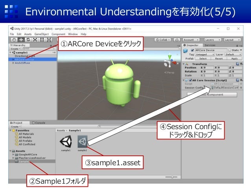
Task: Open the Component menu
Action: [x=58, y=34]
